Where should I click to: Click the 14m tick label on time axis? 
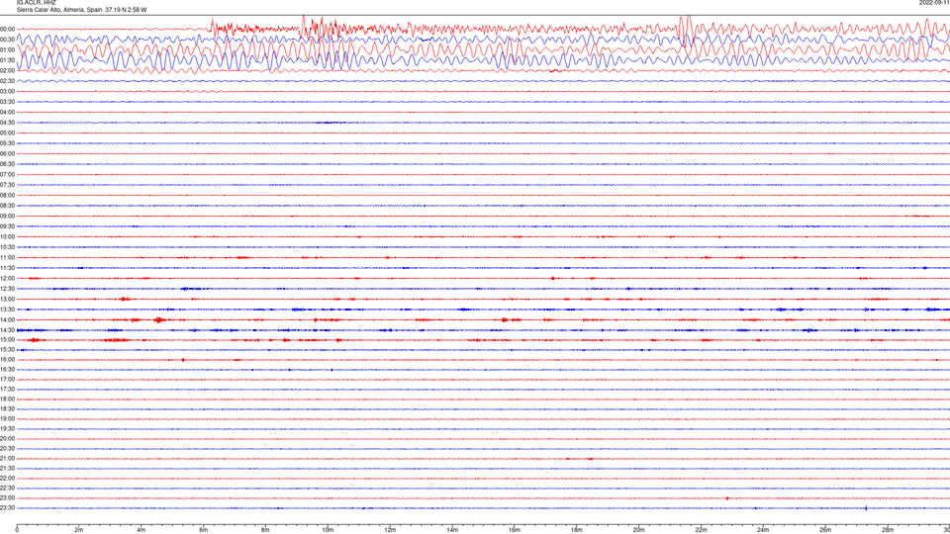pos(452,530)
